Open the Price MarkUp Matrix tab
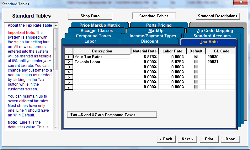Screen dimensions: 250x150 tap(99, 25)
